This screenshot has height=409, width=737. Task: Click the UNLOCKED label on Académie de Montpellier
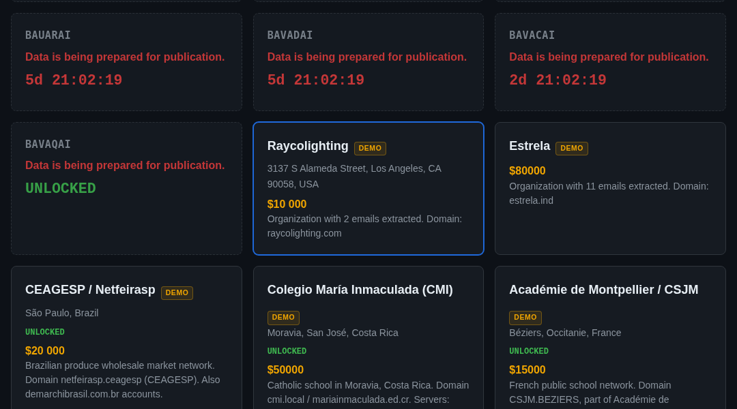[529, 351]
